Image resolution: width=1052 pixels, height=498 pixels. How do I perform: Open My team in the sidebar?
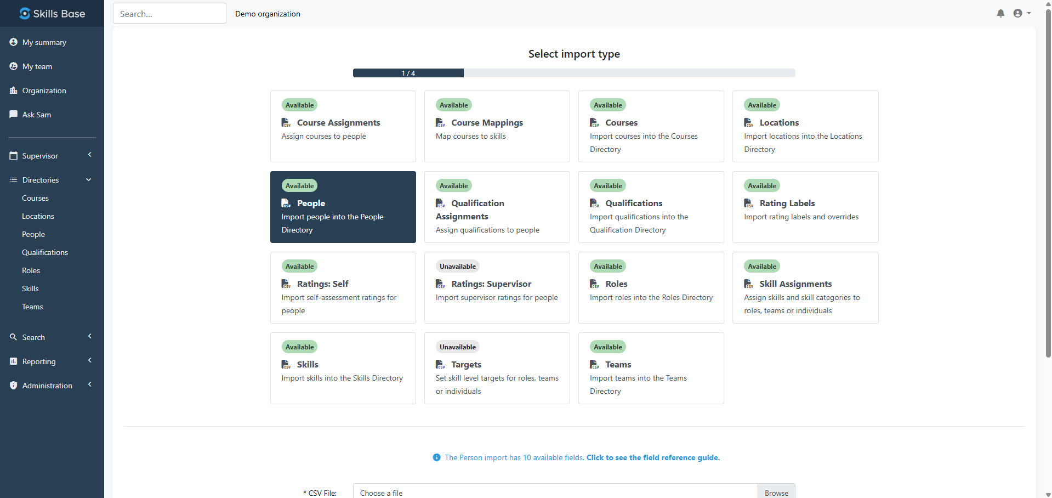(37, 66)
